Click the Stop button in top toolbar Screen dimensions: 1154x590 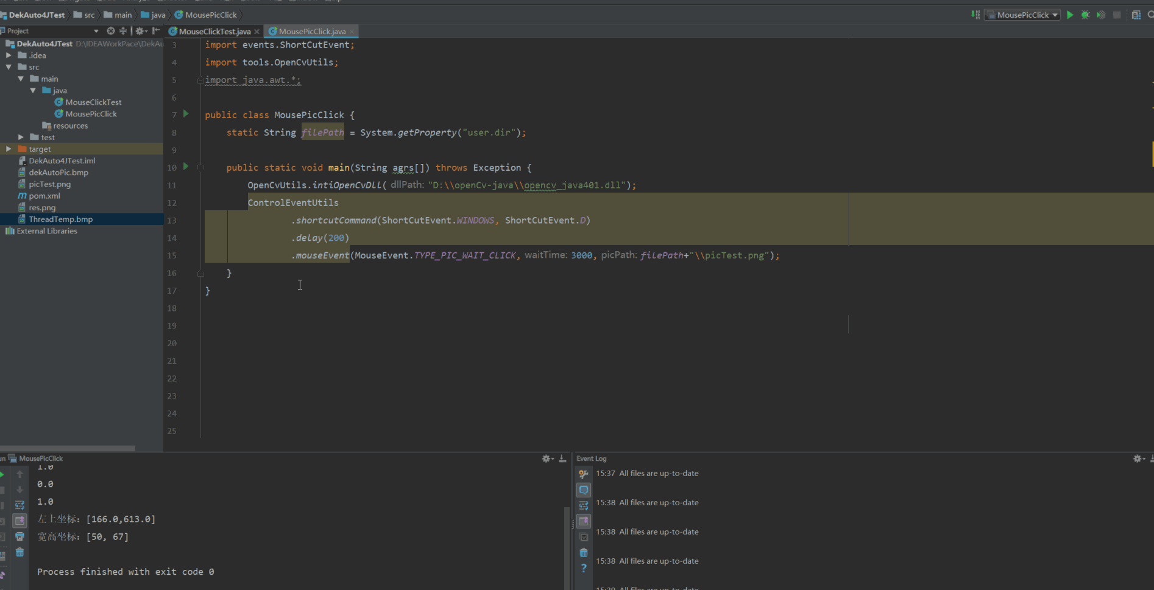pyautogui.click(x=1117, y=15)
